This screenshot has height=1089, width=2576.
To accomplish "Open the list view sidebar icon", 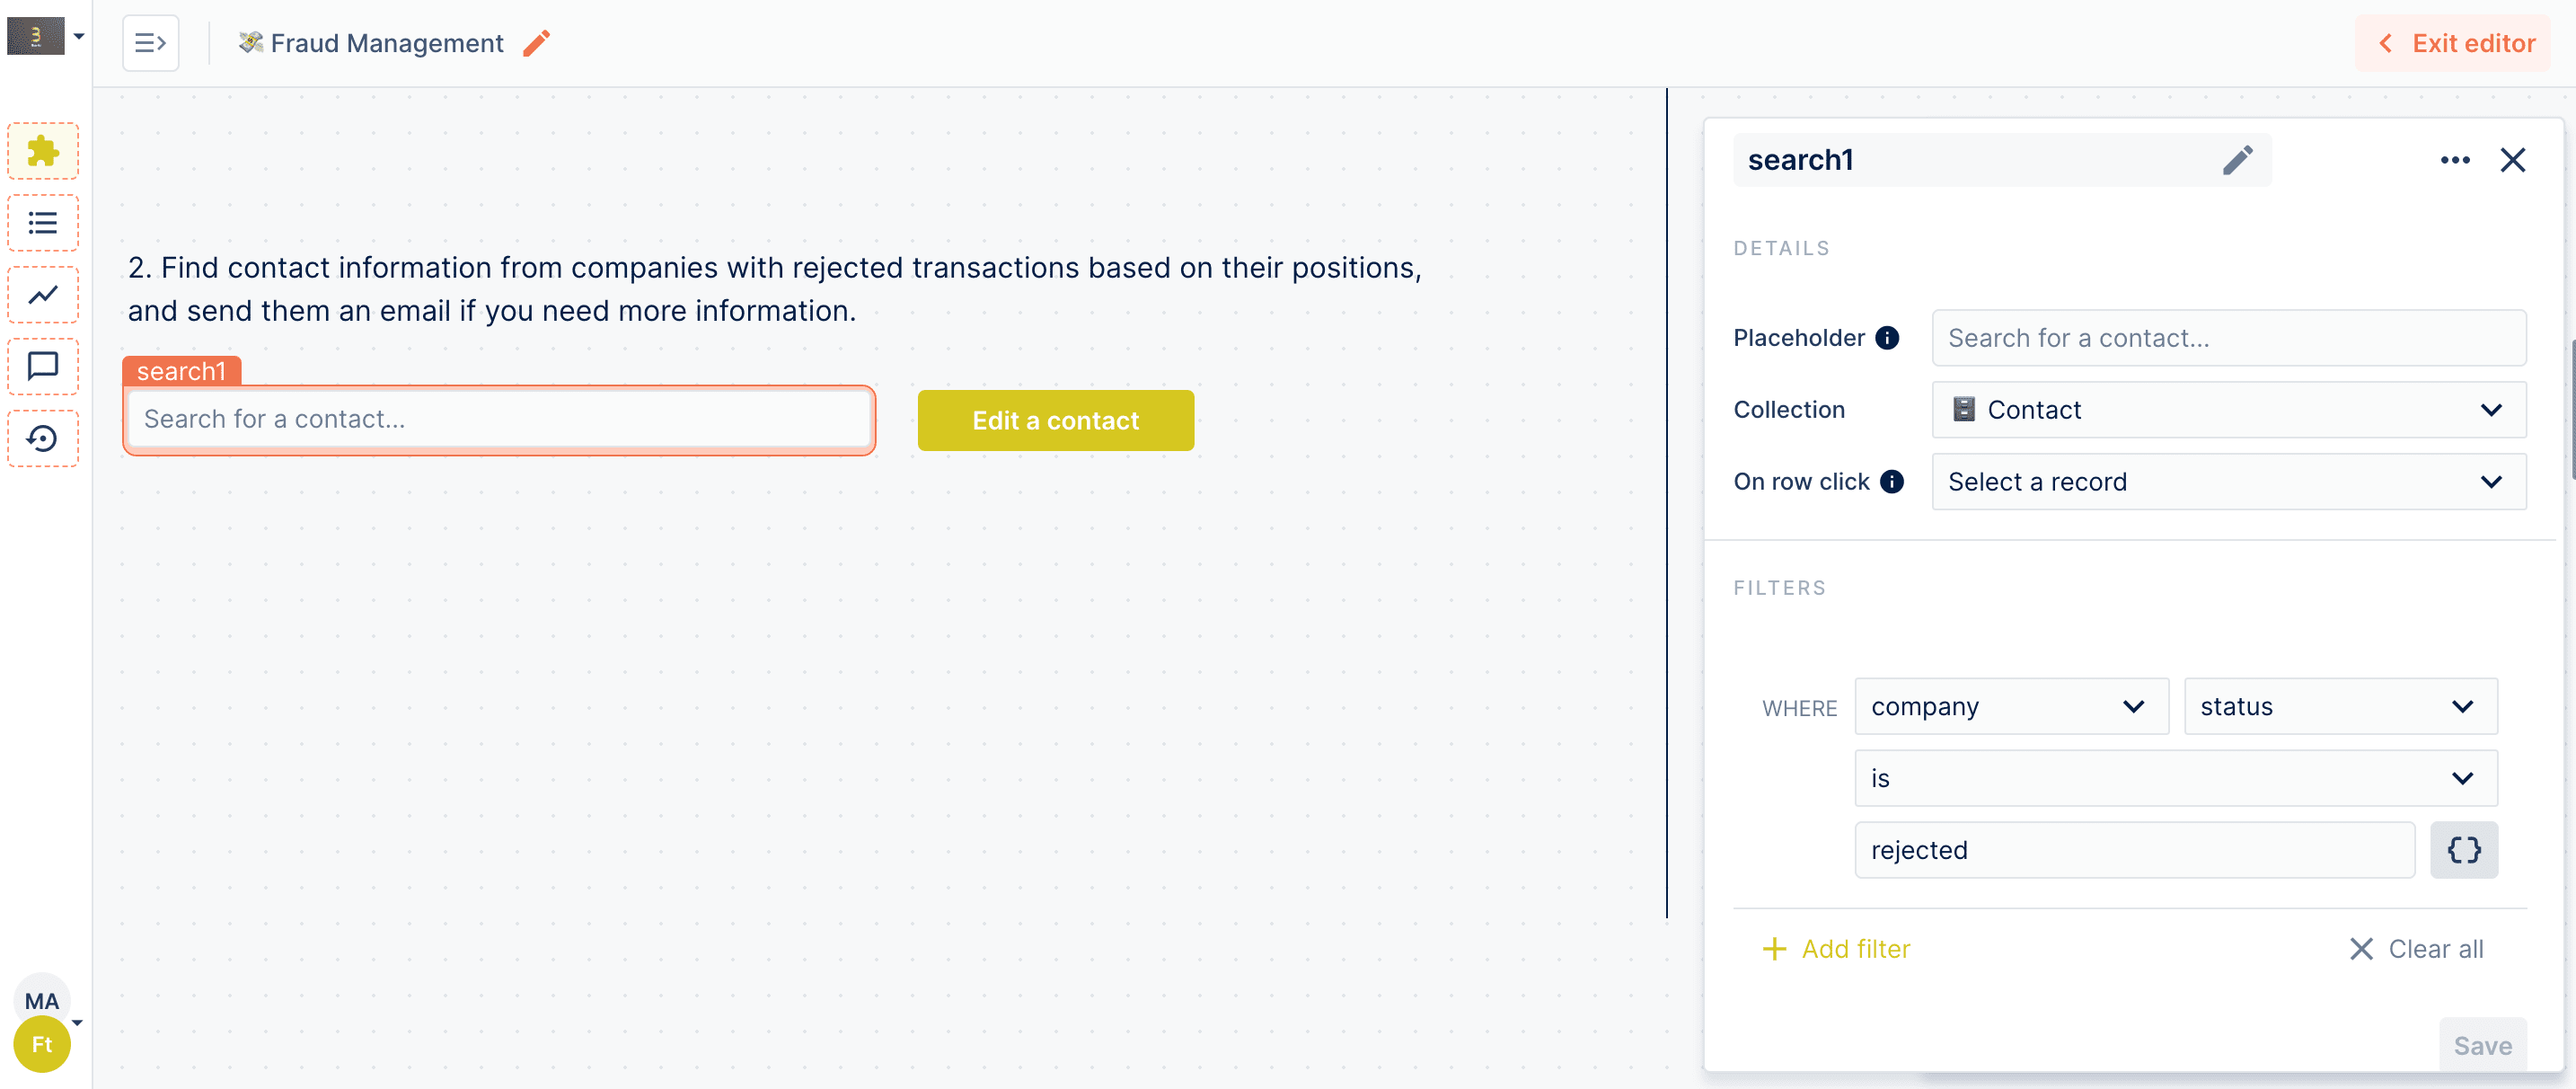I will (x=43, y=223).
